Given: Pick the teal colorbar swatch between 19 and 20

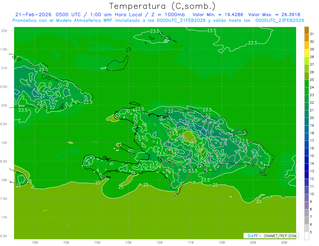Looking at the screenshot, I should click(307, 122).
